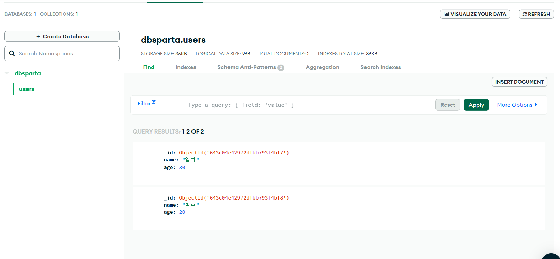Click the name value "철수"
This screenshot has height=259, width=560.
(x=190, y=205)
